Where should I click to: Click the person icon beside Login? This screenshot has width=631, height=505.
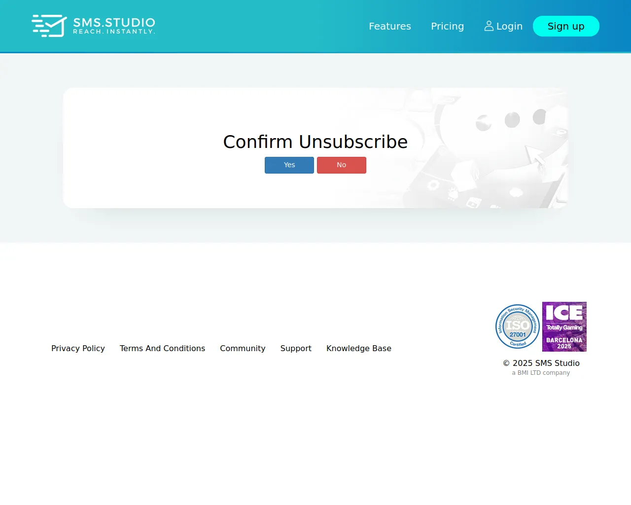pyautogui.click(x=489, y=26)
